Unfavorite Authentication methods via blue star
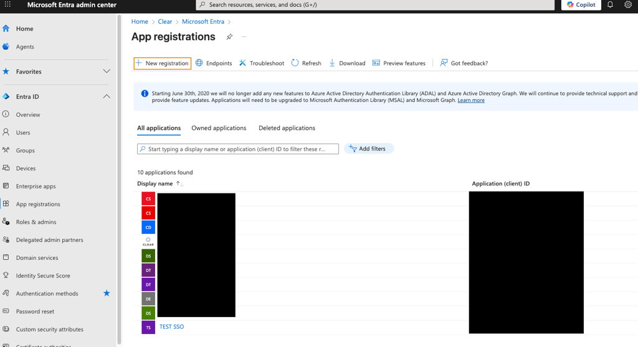 coord(107,293)
